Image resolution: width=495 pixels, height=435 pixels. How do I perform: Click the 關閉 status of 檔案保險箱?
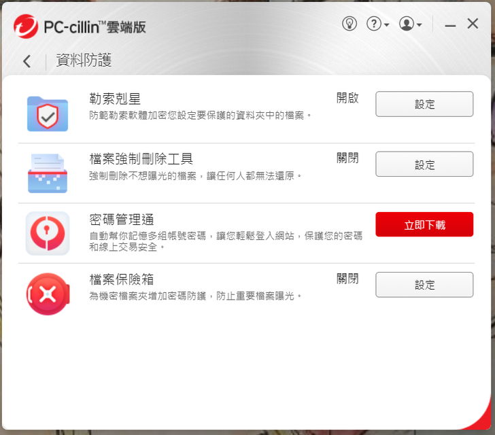coord(347,279)
